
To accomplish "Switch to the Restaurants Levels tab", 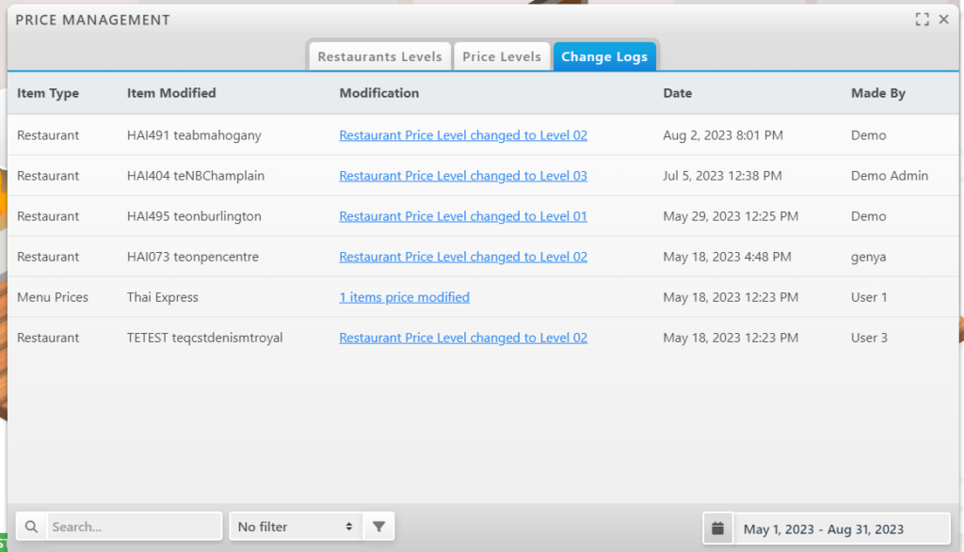I will point(379,56).
